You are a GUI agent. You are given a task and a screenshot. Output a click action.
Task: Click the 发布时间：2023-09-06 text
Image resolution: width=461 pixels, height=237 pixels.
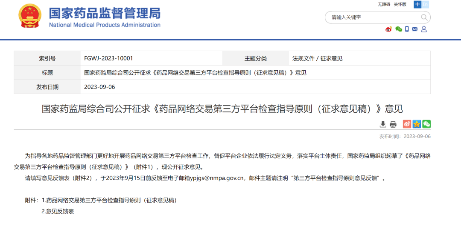click(405, 137)
